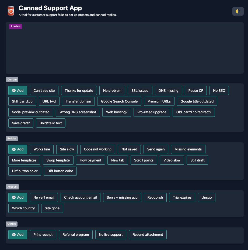Image resolution: width=248 pixels, height=250 pixels.
Task: Choose the Still .carrd.co reply
Action: tap(22, 101)
